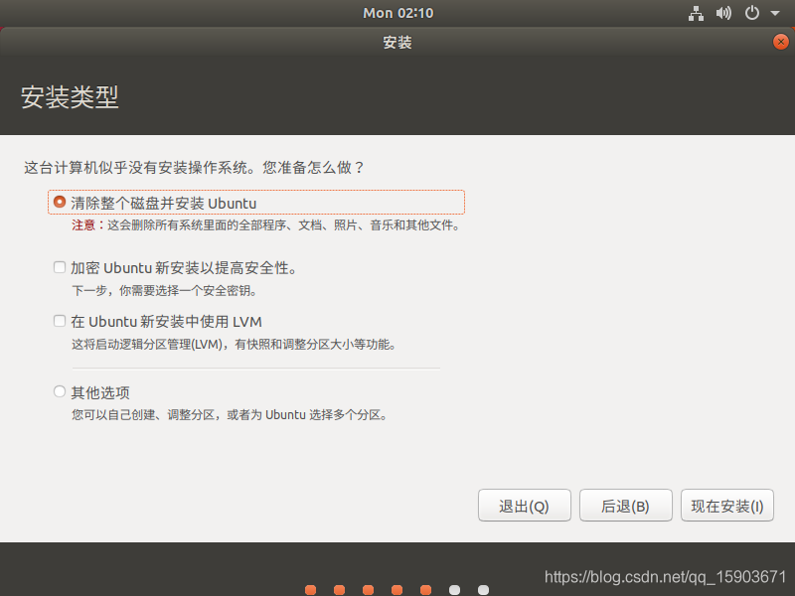
Task: Click the 退出(Q) button
Action: click(525, 506)
